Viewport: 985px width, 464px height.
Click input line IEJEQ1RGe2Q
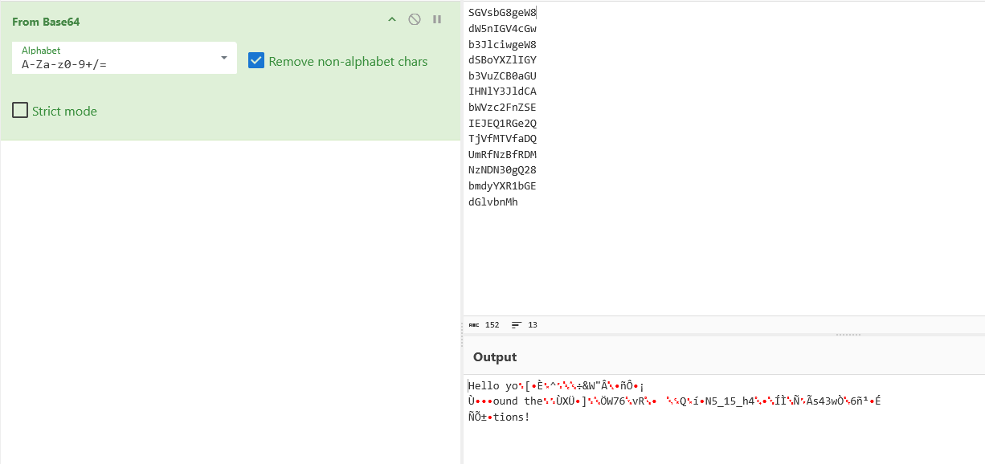tap(502, 124)
